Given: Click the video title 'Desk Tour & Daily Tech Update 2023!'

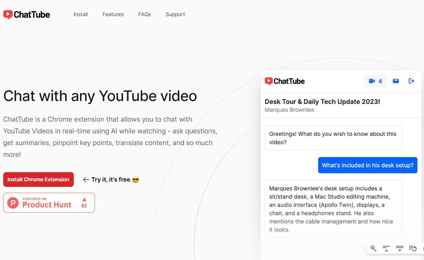Looking at the screenshot, I should (322, 102).
